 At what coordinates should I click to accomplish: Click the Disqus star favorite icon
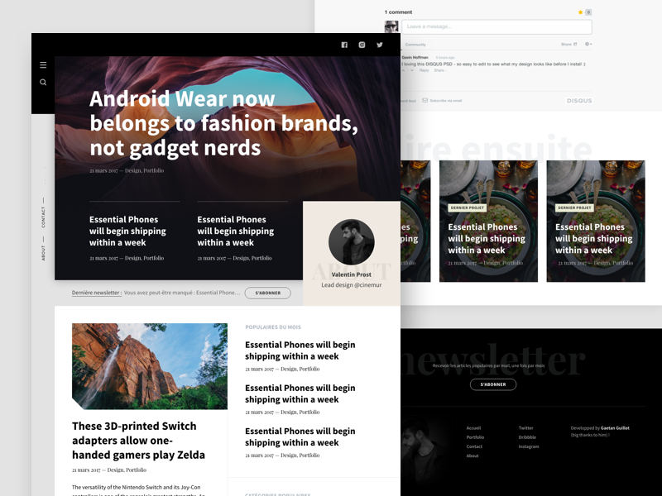tap(581, 12)
